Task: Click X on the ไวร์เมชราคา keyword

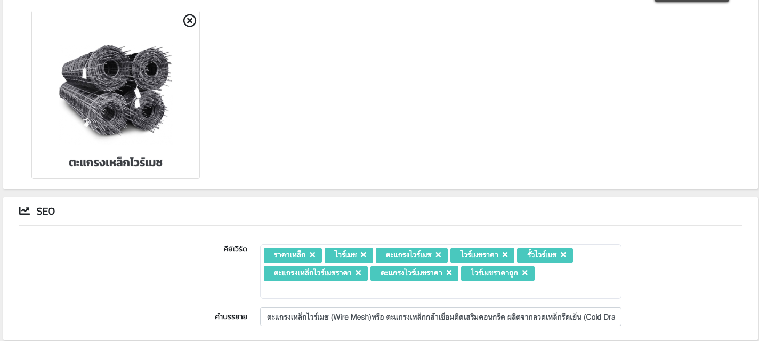Action: (x=505, y=255)
